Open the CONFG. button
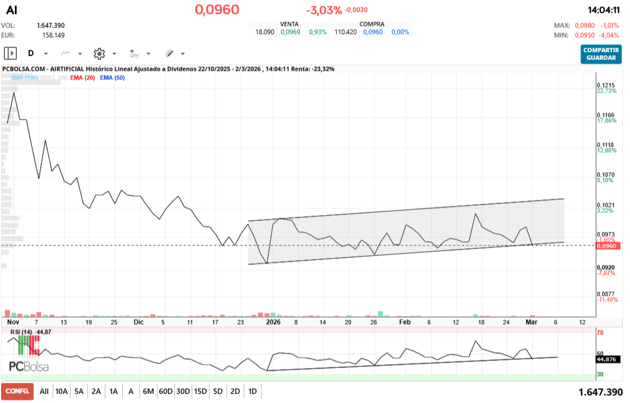Viewport: 630px width, 403px height. click(x=17, y=391)
